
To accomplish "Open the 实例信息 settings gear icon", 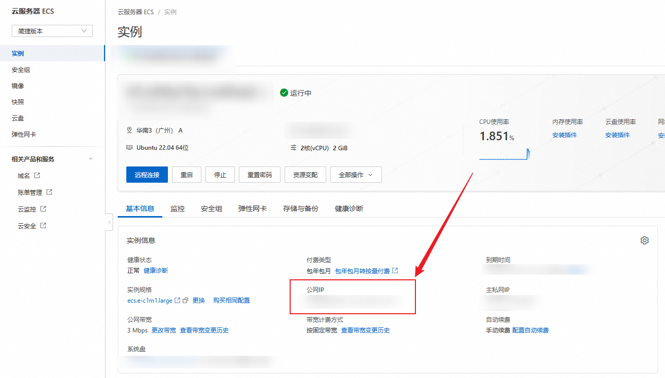I will [x=645, y=240].
